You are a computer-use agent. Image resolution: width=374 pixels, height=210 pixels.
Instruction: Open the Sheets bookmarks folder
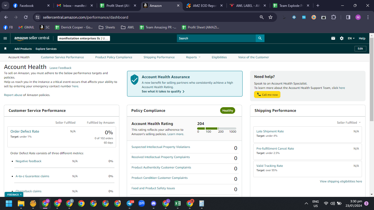click(x=107, y=27)
